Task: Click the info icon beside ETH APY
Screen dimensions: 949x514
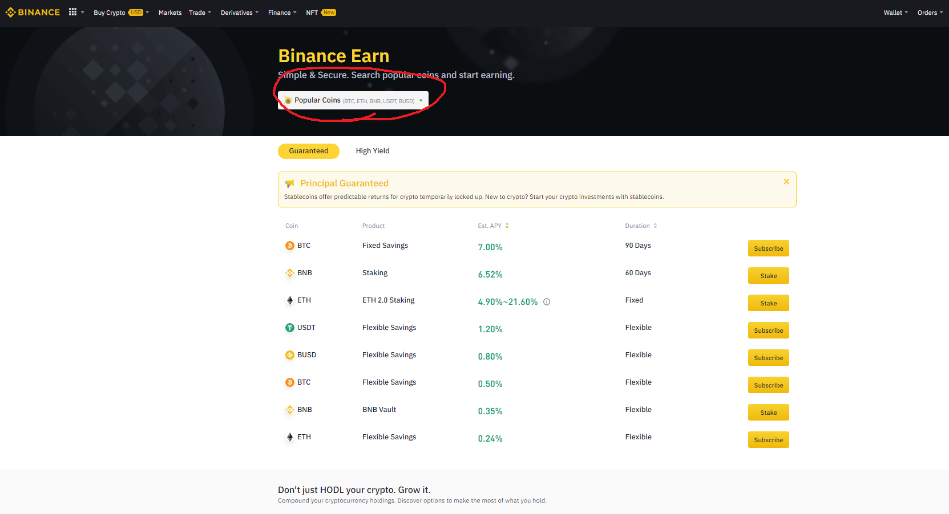Action: click(x=547, y=302)
